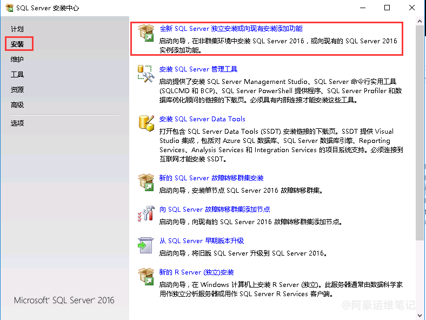Click the upgrade from earlier version icon
Viewport: 426px width, 320px height.
(x=146, y=245)
